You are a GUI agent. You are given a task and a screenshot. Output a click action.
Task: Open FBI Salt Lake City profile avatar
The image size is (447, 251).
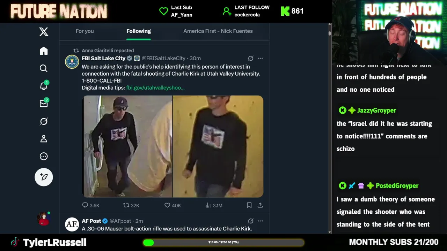72,62
